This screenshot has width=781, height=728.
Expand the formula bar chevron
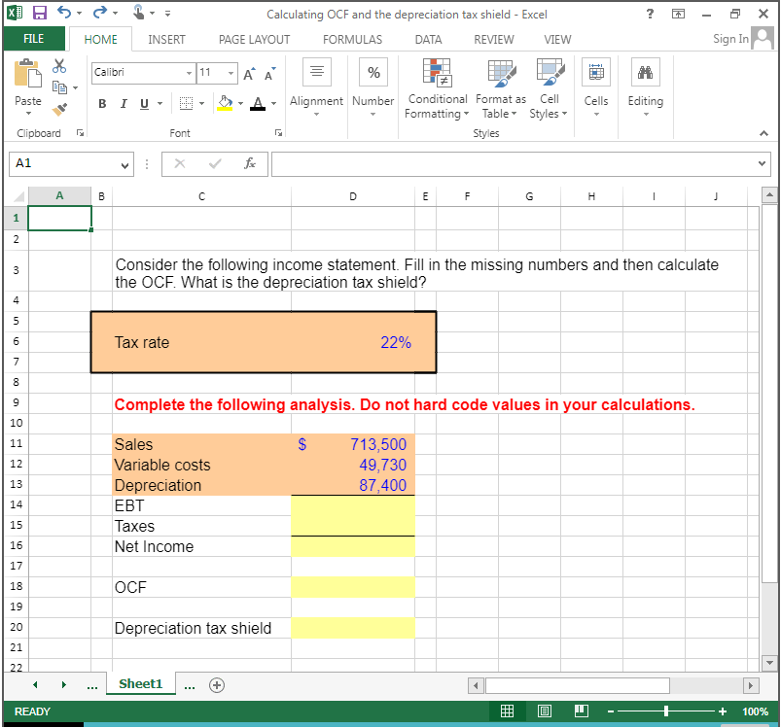pyautogui.click(x=762, y=163)
